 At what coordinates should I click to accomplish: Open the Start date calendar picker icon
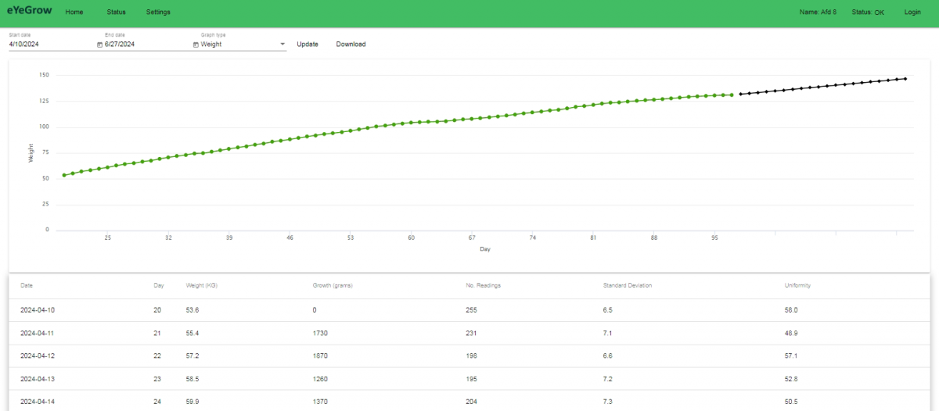click(x=99, y=45)
